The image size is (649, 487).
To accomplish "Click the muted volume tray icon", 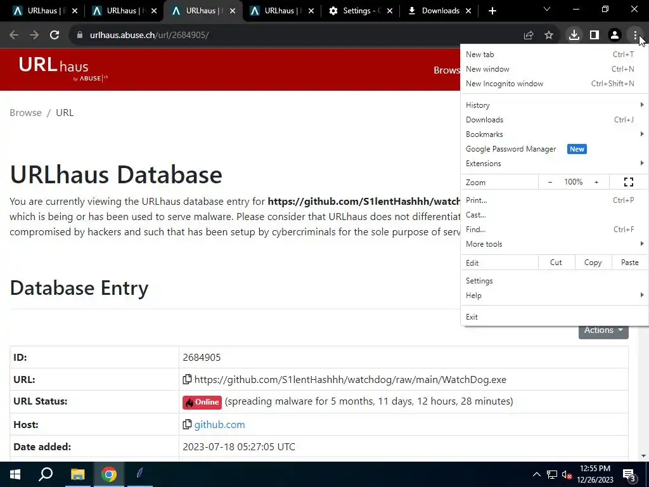I will coord(567,475).
